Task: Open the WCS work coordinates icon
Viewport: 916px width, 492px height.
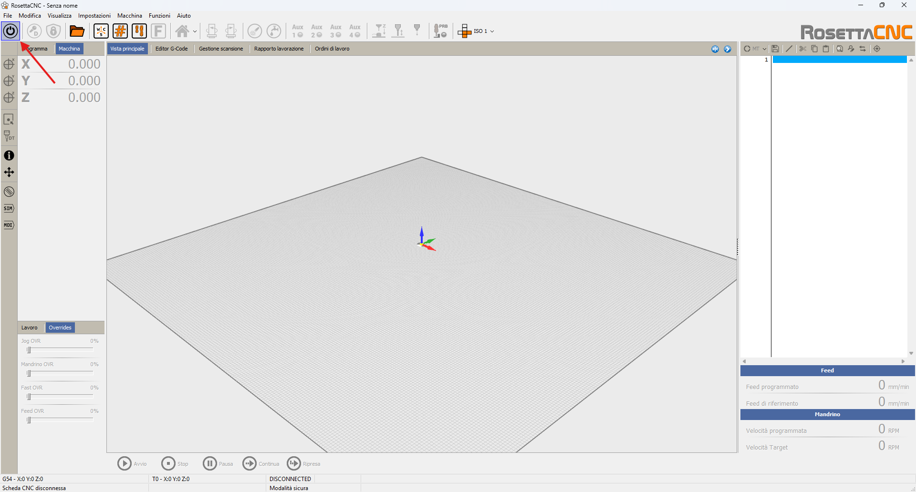Action: pos(101,31)
